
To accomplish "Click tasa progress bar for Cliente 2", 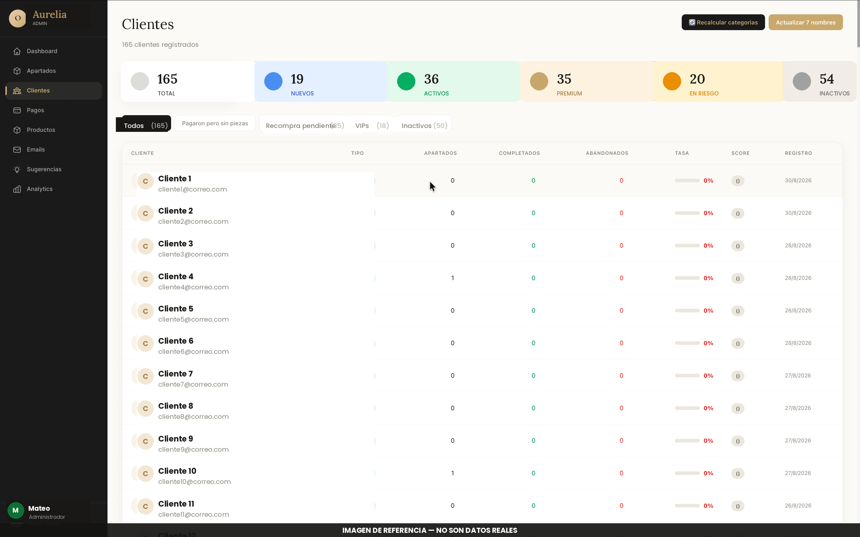I will point(687,213).
